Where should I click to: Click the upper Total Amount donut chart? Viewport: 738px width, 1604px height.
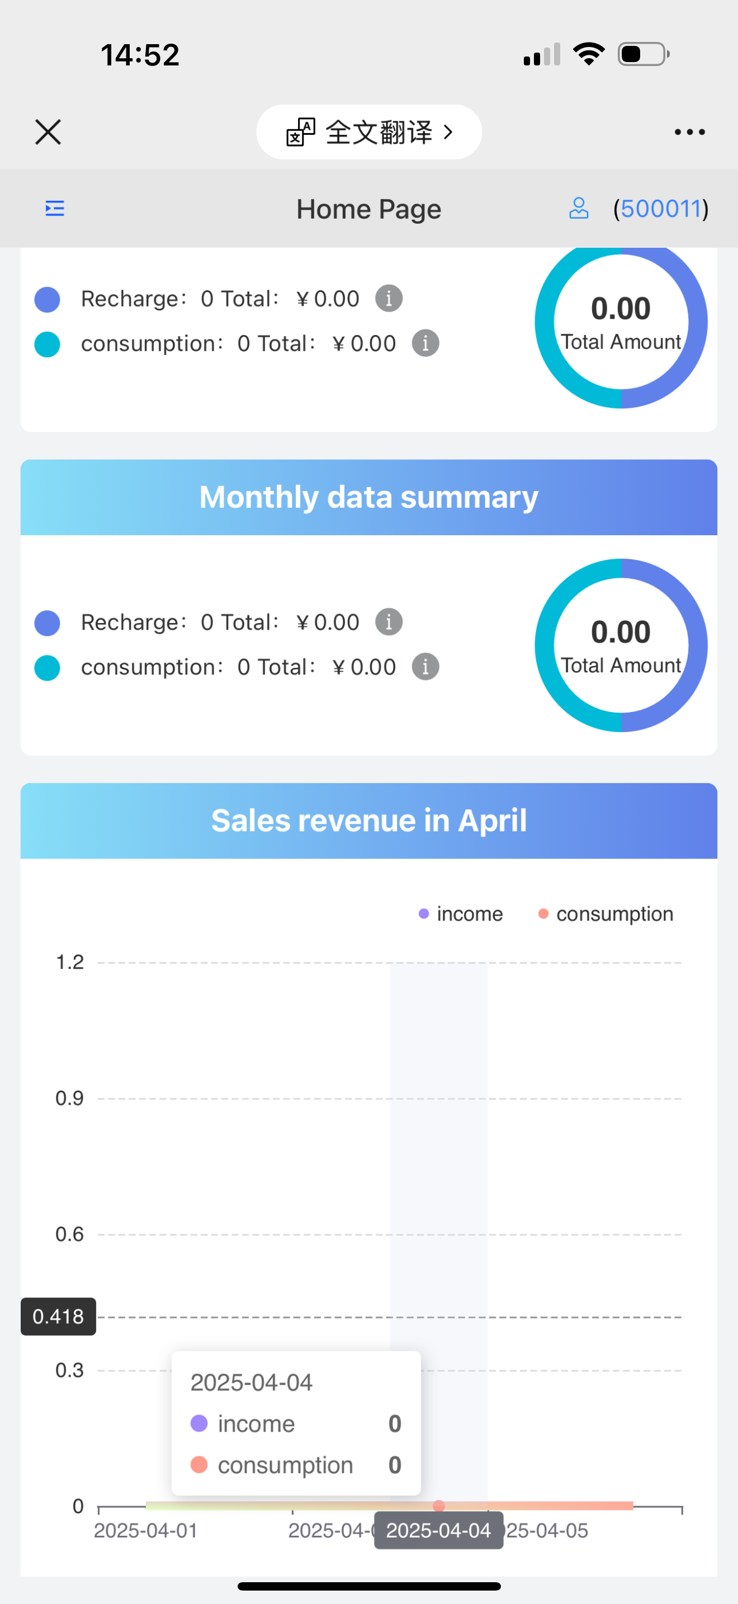621,323
